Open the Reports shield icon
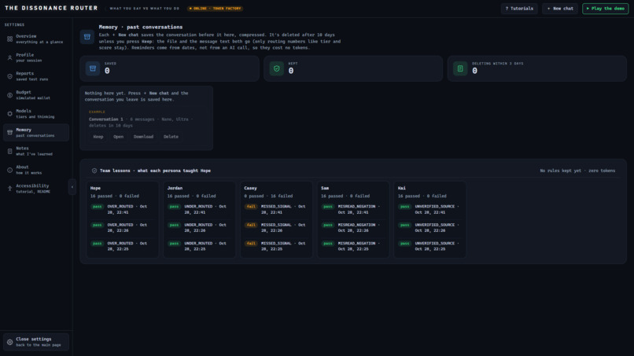634x356 pixels. click(x=9, y=76)
